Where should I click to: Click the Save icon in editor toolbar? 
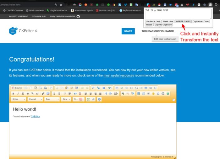(26, 88)
